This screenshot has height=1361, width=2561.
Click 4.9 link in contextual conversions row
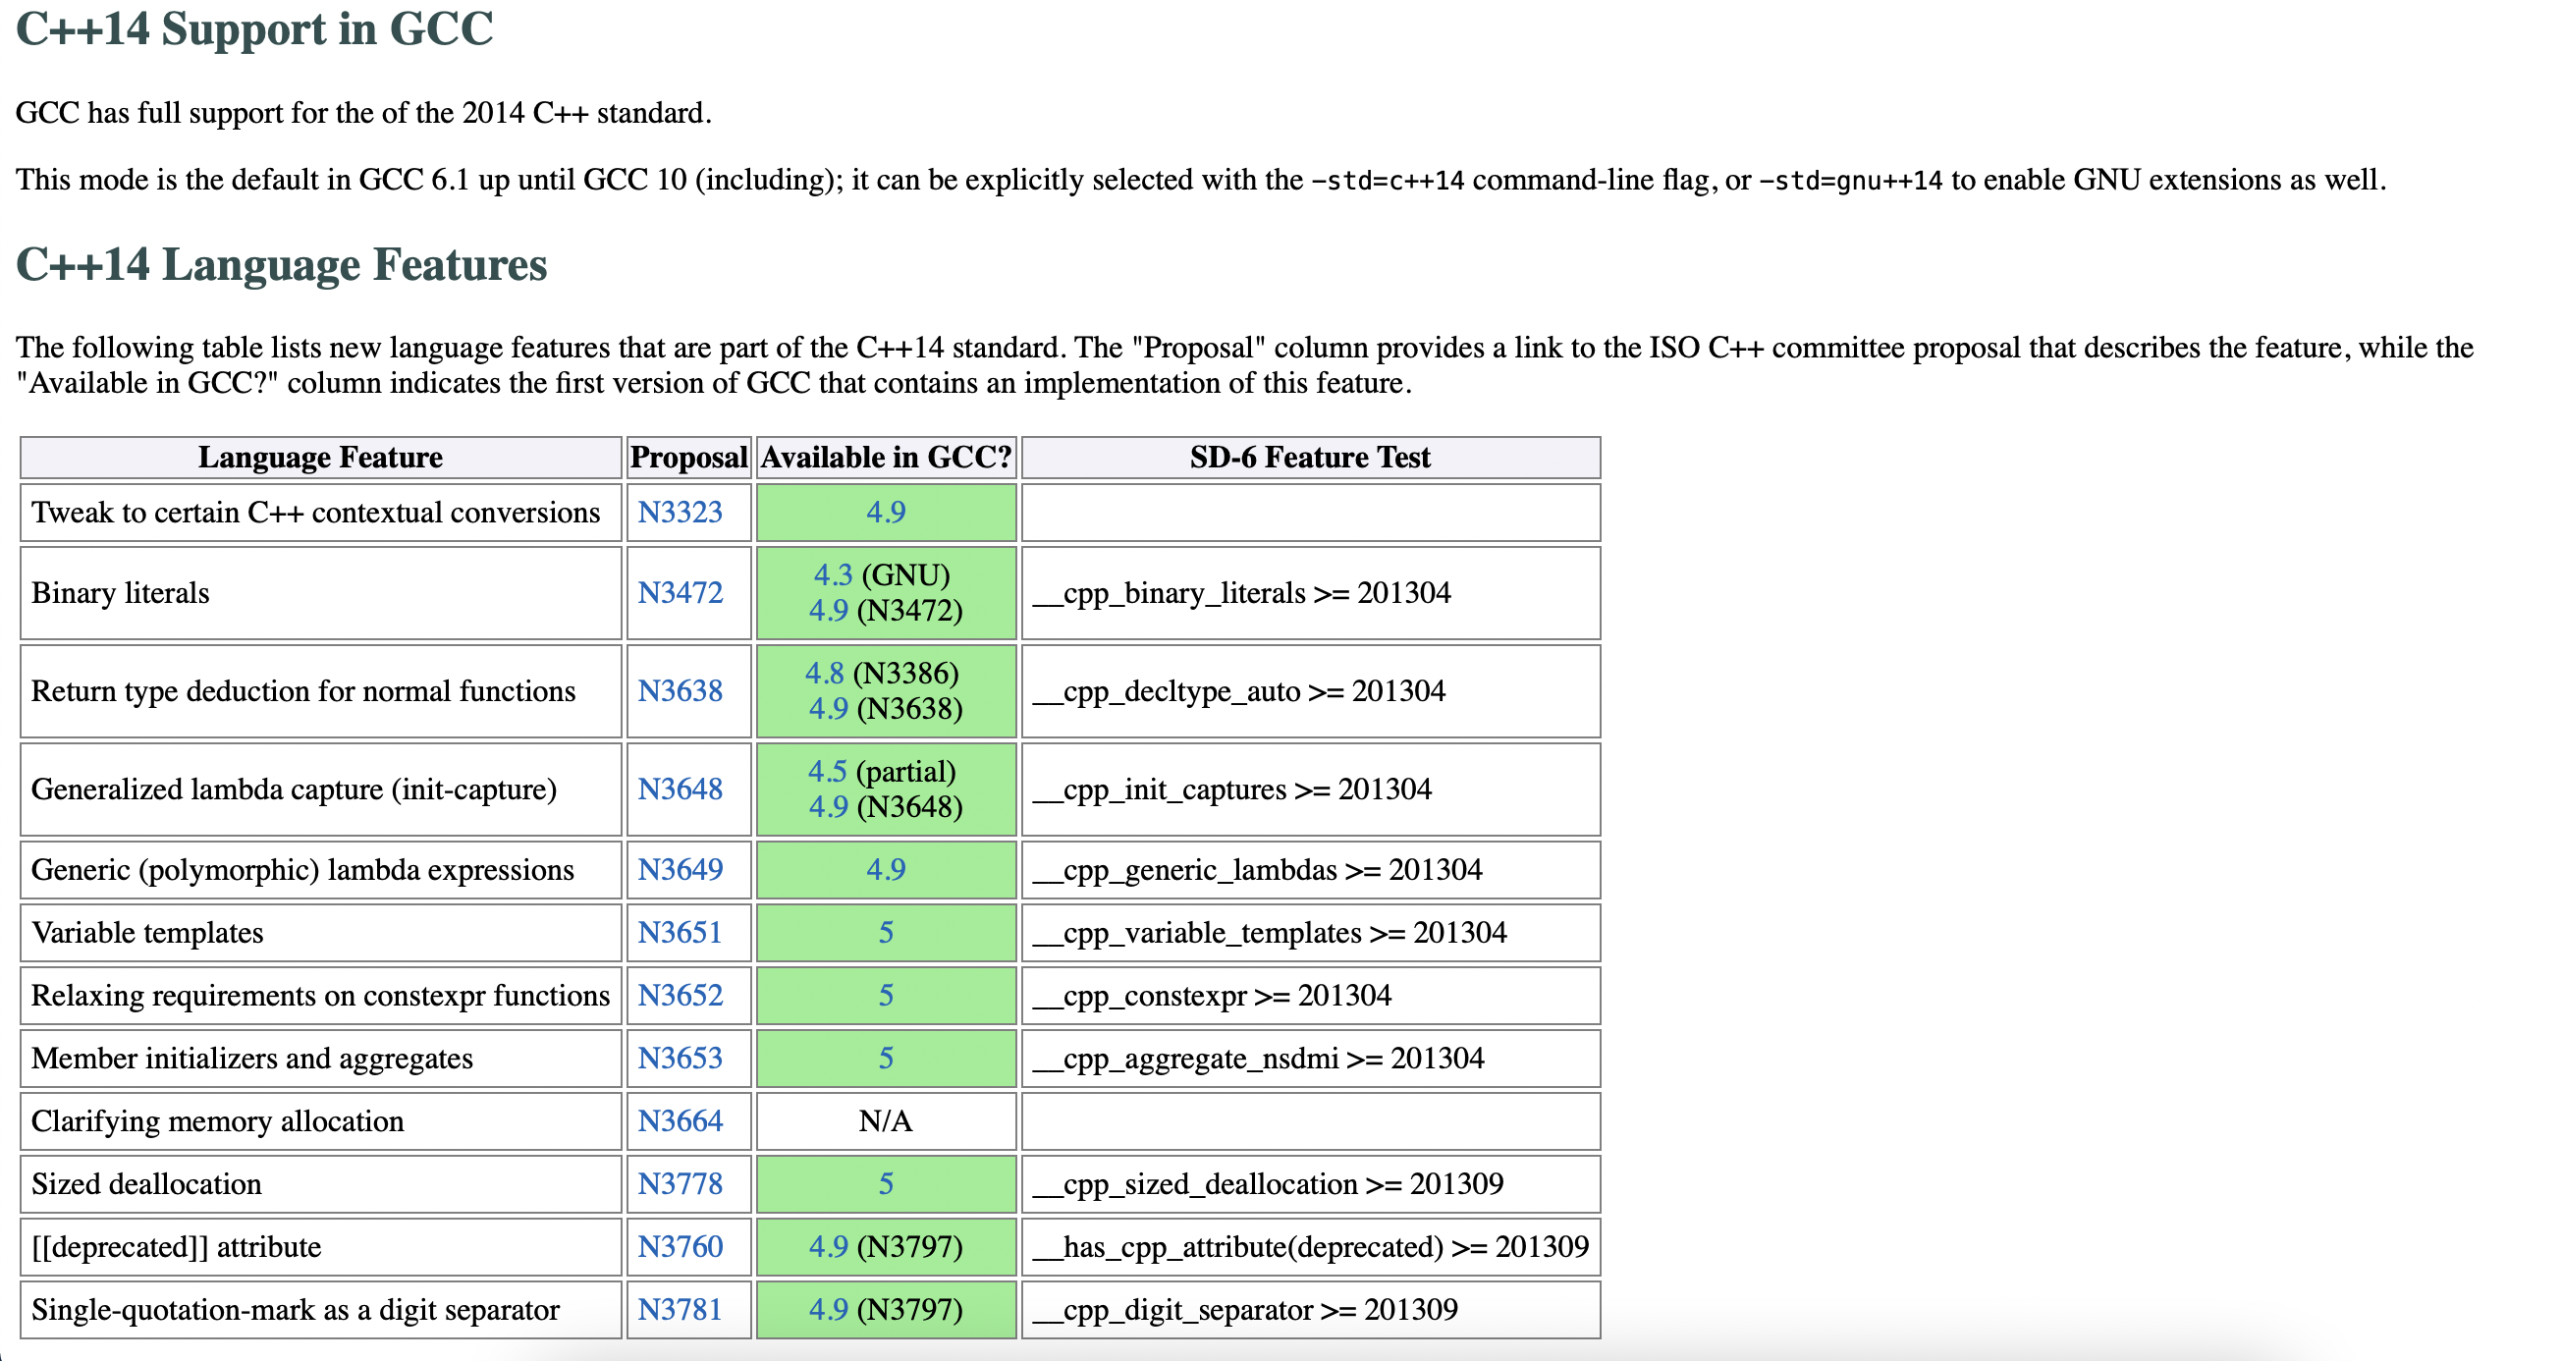[x=886, y=512]
